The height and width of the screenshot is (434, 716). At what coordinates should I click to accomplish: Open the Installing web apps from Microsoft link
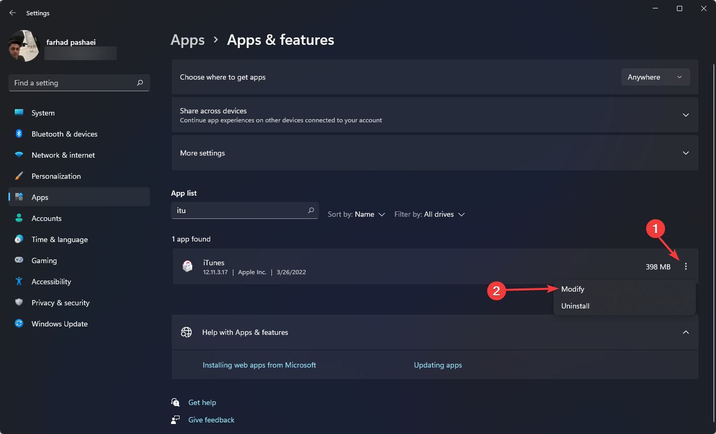pos(259,365)
